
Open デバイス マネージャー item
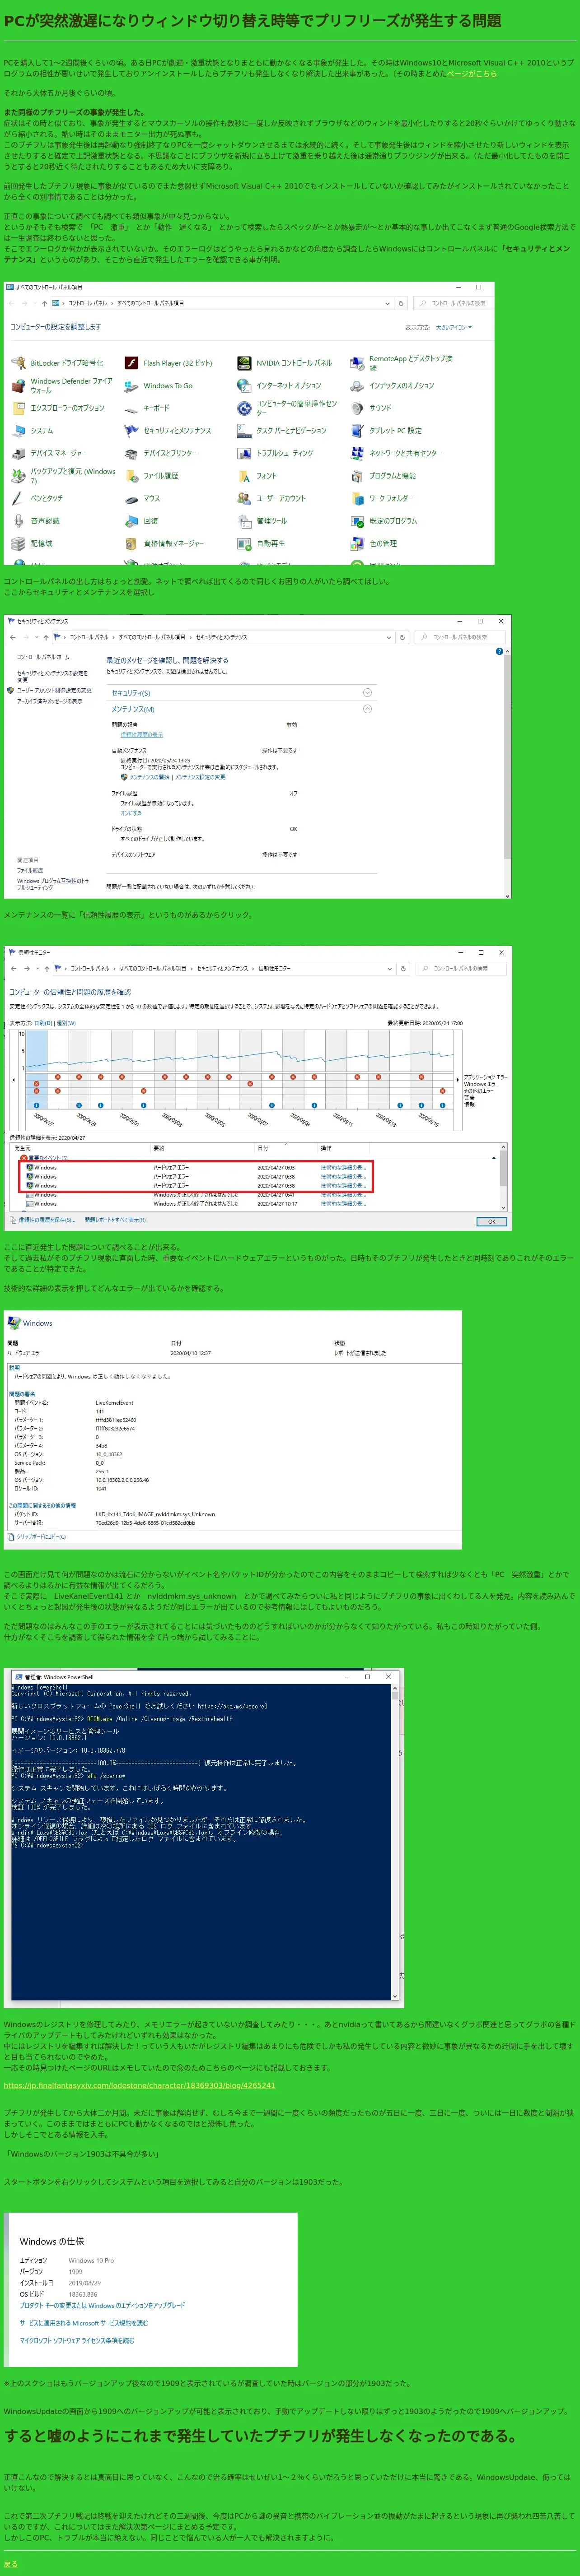point(48,453)
